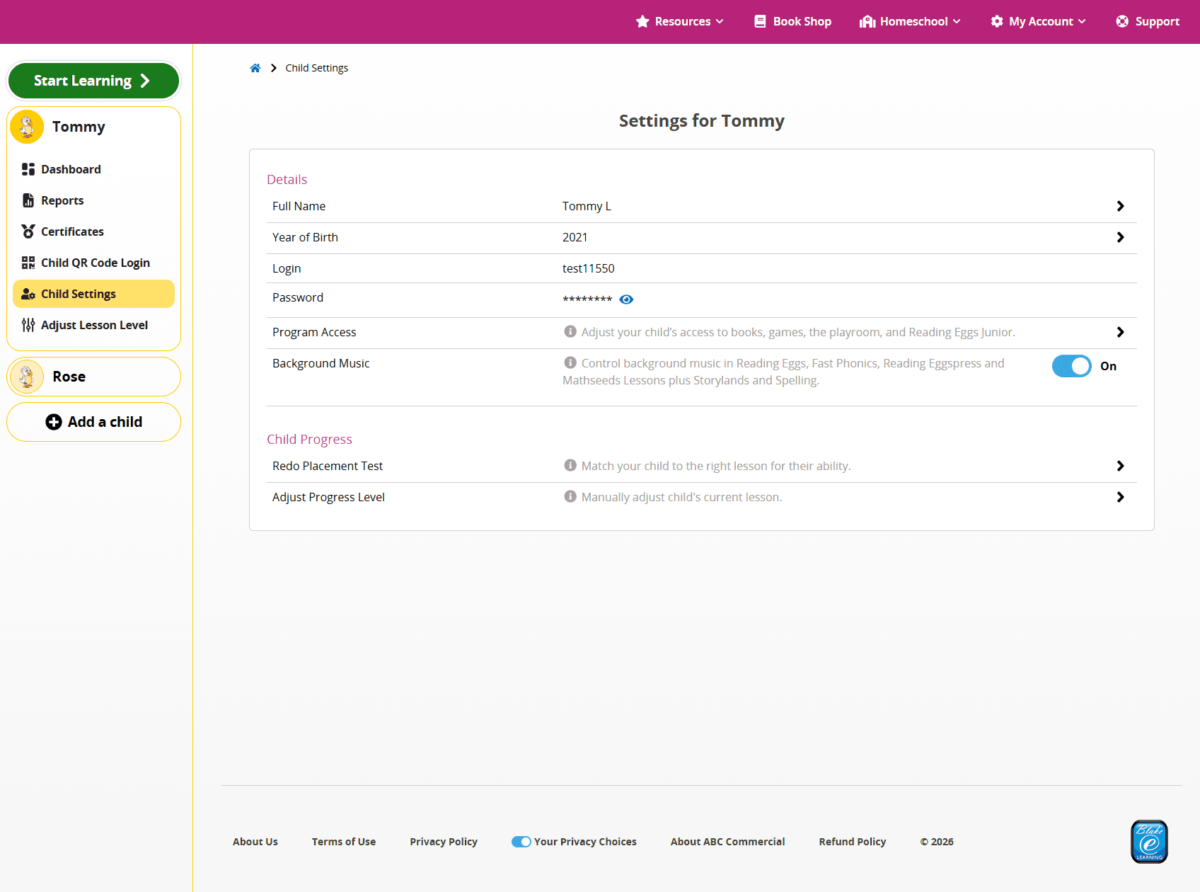Expand Program Access chevron
The width and height of the screenshot is (1200, 892).
1120,332
